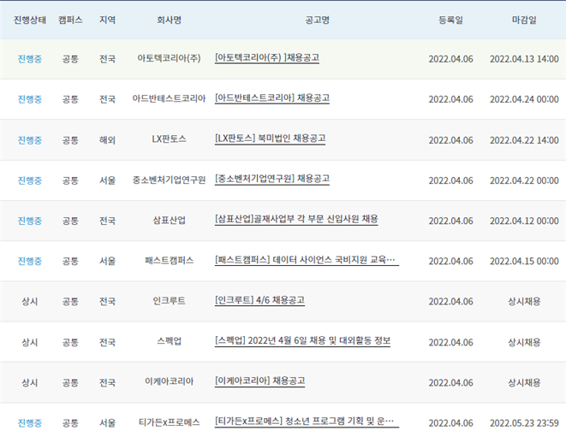Open the [패스트캠퍼스] 데이터 사이언스 국비지원 교육 link
The image size is (566, 442).
pyautogui.click(x=307, y=260)
